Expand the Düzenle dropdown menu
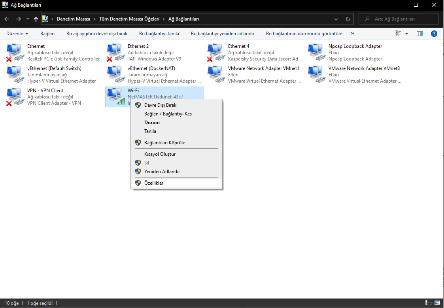The image size is (444, 308). point(17,34)
